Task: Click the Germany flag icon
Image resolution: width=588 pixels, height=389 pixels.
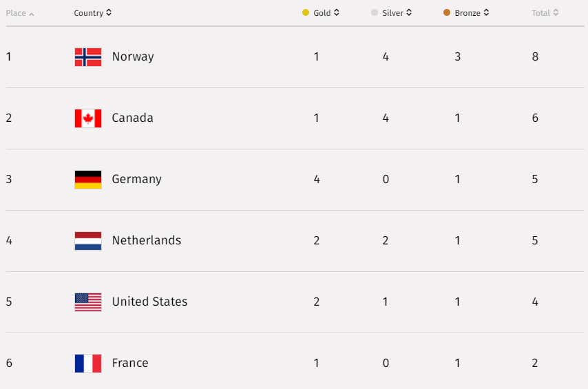Action: point(87,180)
